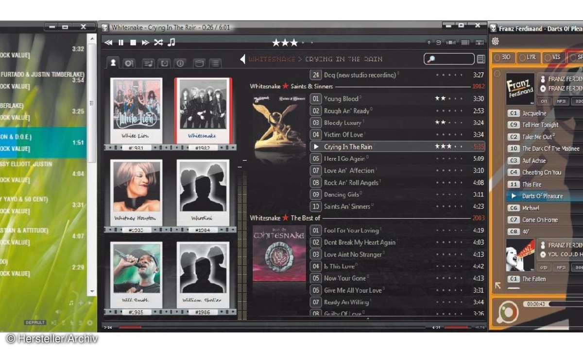
Task: Select track 03 Love Aint No Stranger
Action: tap(397, 254)
